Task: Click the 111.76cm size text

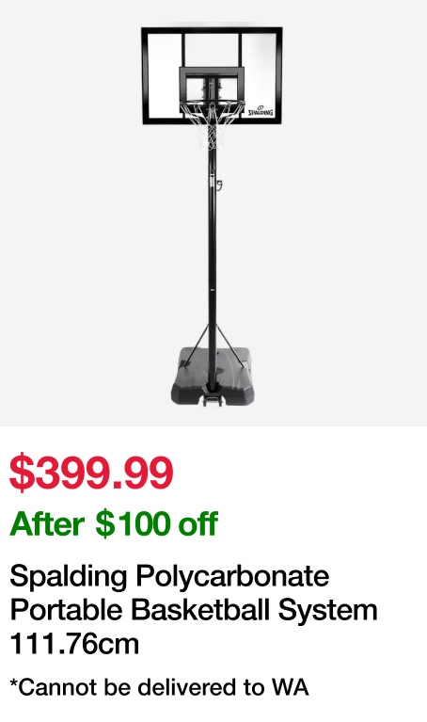Action: coord(74,644)
